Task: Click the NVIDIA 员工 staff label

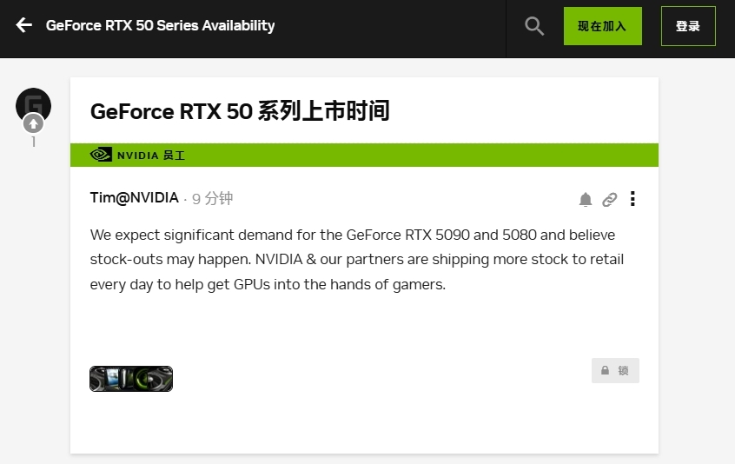Action: coord(151,156)
